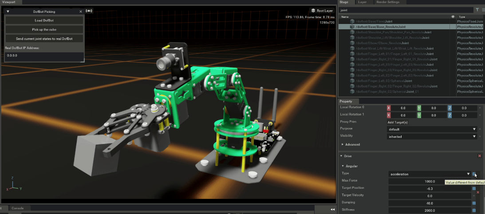Reset Target Position using blue square indicator
Image resolution: width=485 pixels, height=214 pixels.
click(x=474, y=189)
